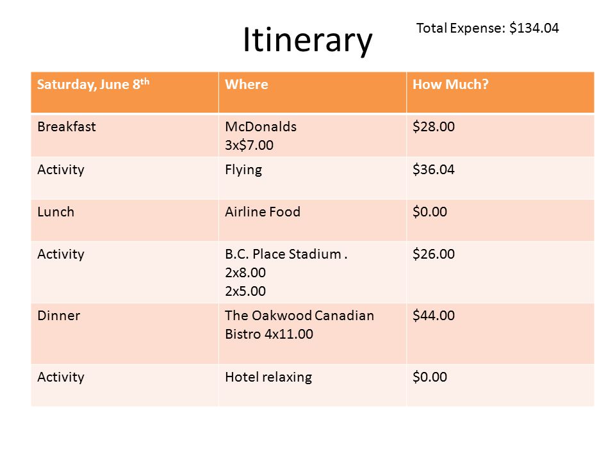This screenshot has width=615, height=461.
Task: Select the Dinner row label
Action: click(x=125, y=334)
